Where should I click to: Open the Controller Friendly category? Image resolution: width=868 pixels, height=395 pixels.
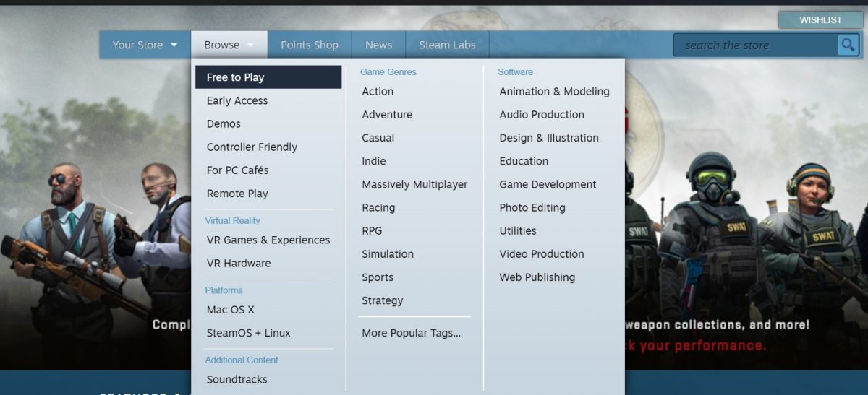tap(252, 147)
